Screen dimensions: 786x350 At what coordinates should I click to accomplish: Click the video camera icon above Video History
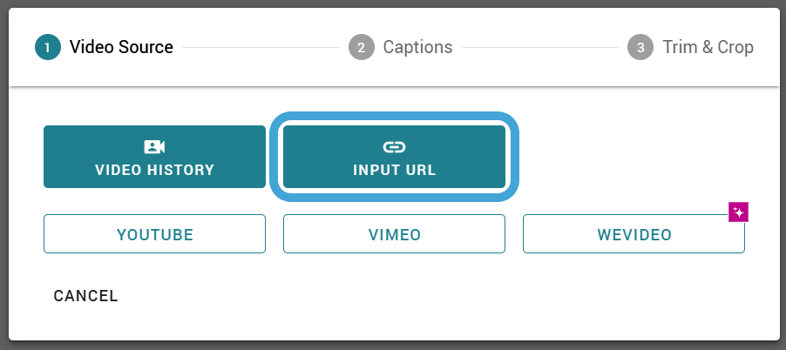pos(154,147)
